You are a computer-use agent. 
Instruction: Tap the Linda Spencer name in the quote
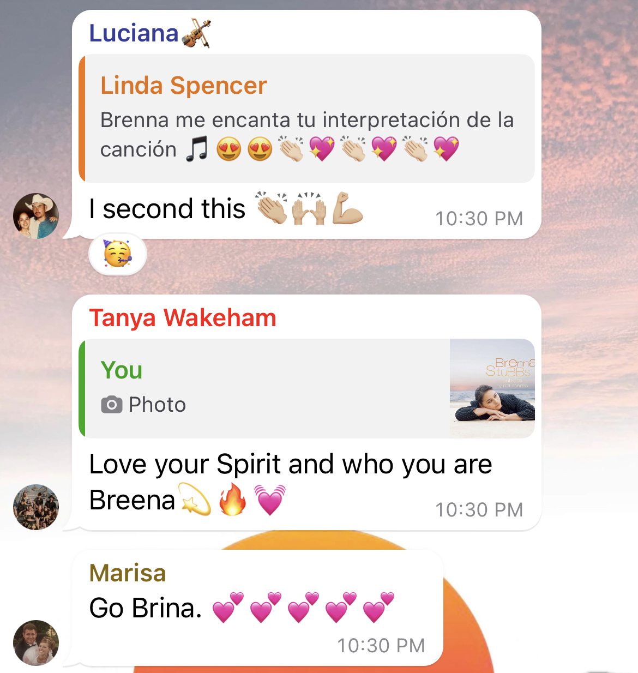pos(184,86)
